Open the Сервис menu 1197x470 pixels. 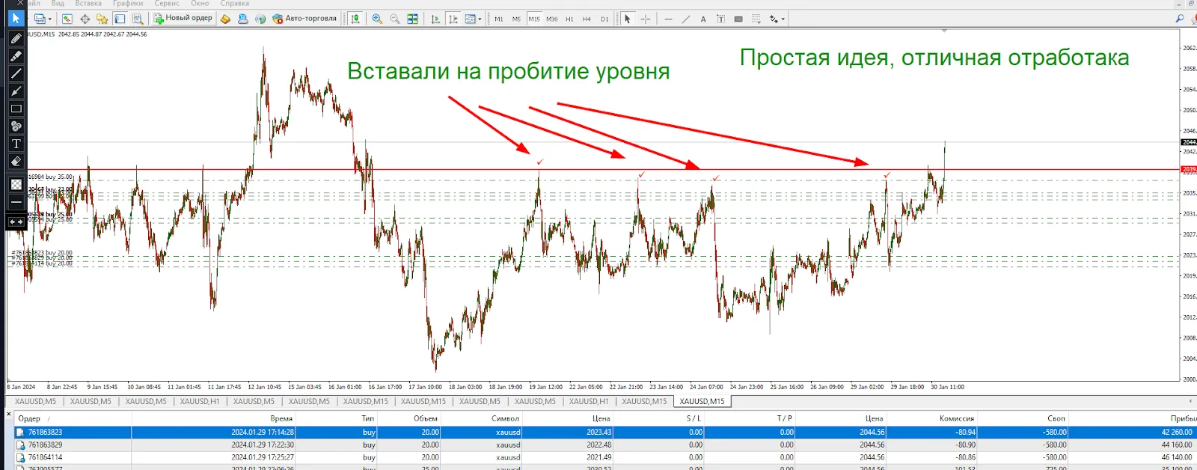[167, 4]
